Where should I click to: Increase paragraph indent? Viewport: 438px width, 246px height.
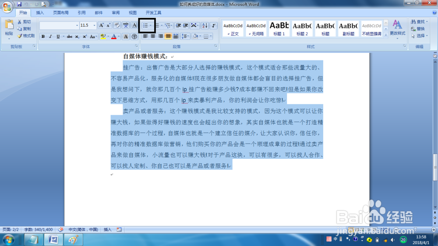[185, 25]
